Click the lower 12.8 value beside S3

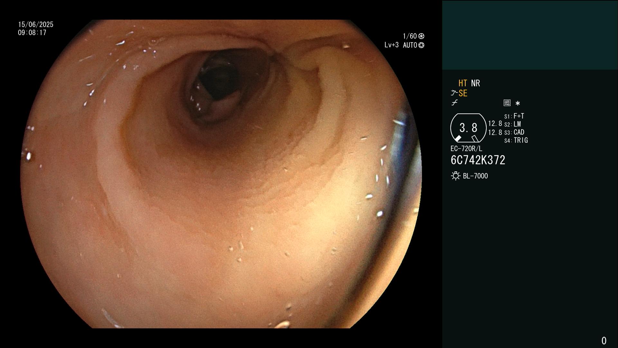coord(495,132)
